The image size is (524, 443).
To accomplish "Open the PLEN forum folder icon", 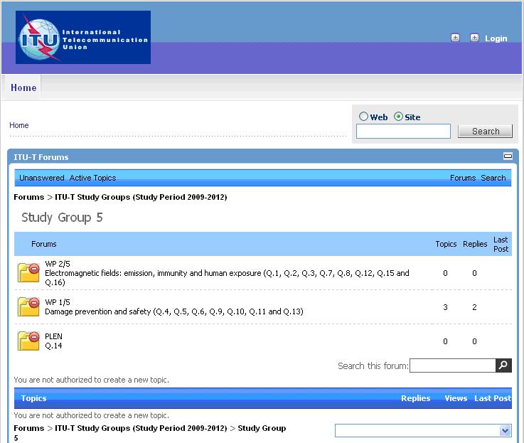I will click(28, 341).
